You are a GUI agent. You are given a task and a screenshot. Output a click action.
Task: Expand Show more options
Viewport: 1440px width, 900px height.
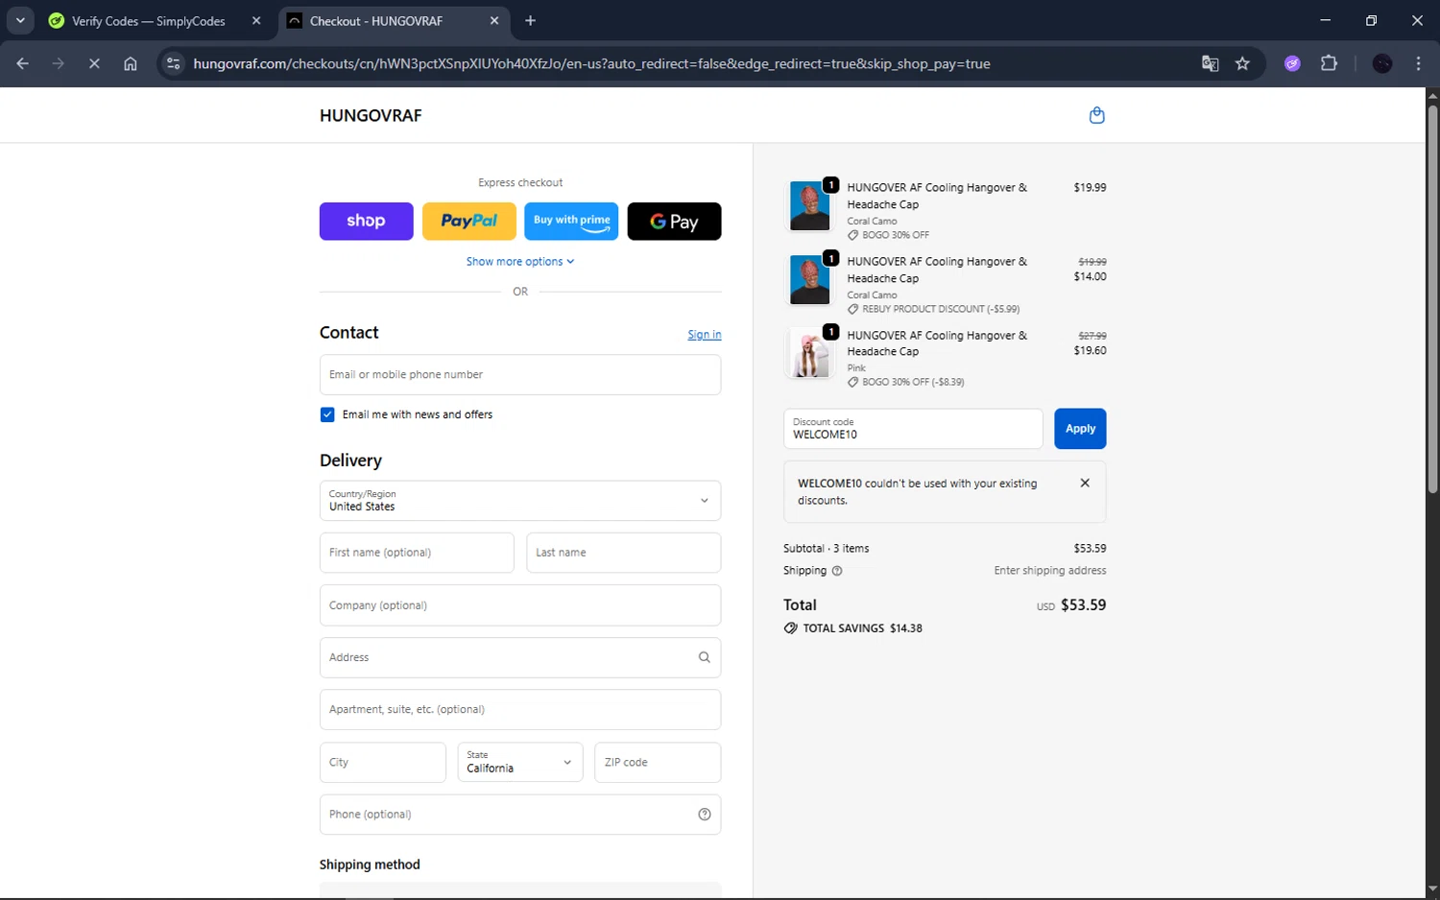[520, 262]
